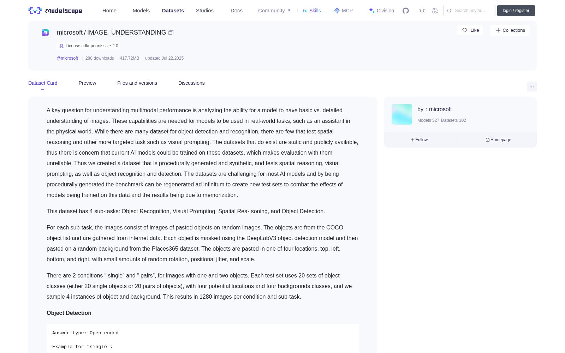This screenshot has width=565, height=353.
Task: Toggle the light/dark theme sun icon
Action: 422,11
